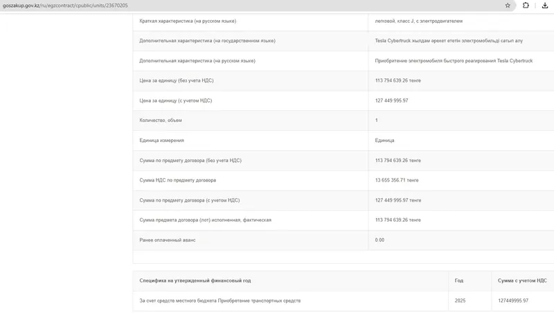Click the Tesla Cybertruck Russian description cell
Image resolution: width=554 pixels, height=313 pixels.
(454, 61)
